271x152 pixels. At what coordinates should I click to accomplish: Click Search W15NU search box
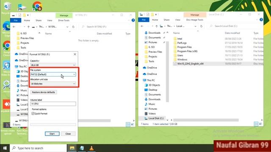(x=106, y=27)
